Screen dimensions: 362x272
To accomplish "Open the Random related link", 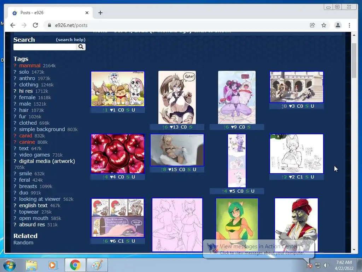I will coord(23,243).
